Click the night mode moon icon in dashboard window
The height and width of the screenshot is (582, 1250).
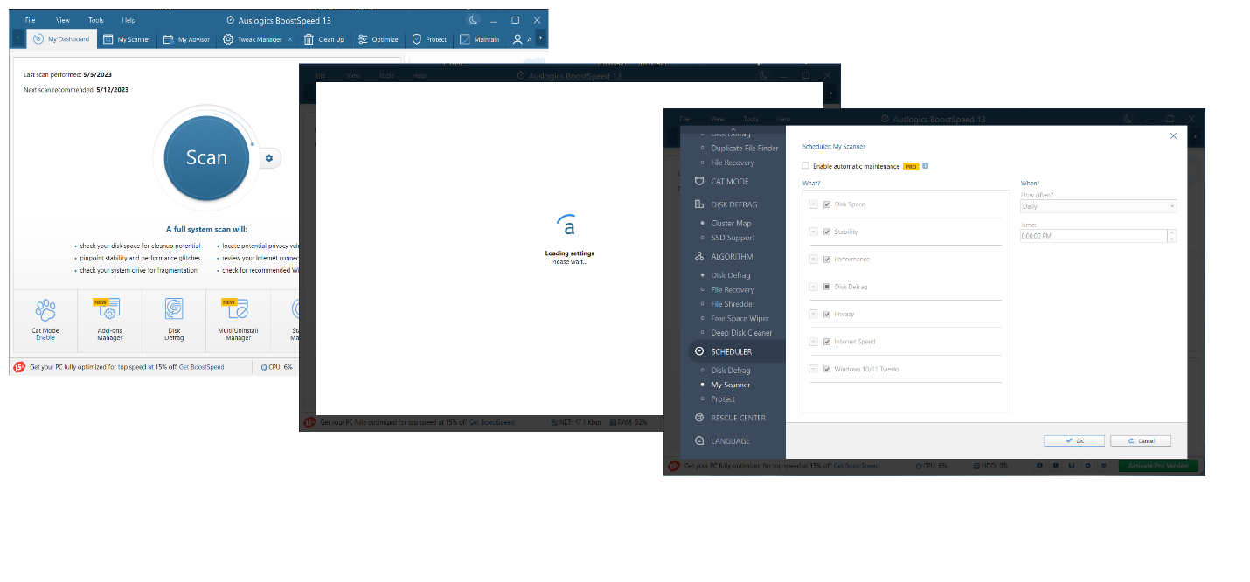pyautogui.click(x=474, y=19)
